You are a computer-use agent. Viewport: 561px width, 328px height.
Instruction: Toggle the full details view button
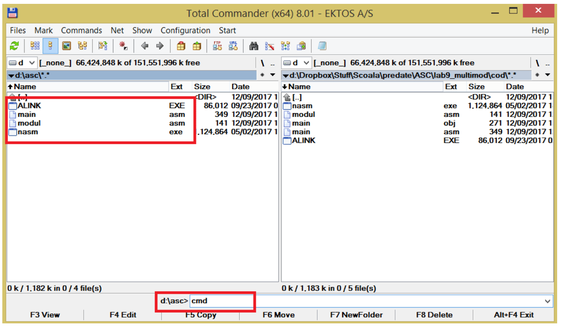tap(50, 46)
